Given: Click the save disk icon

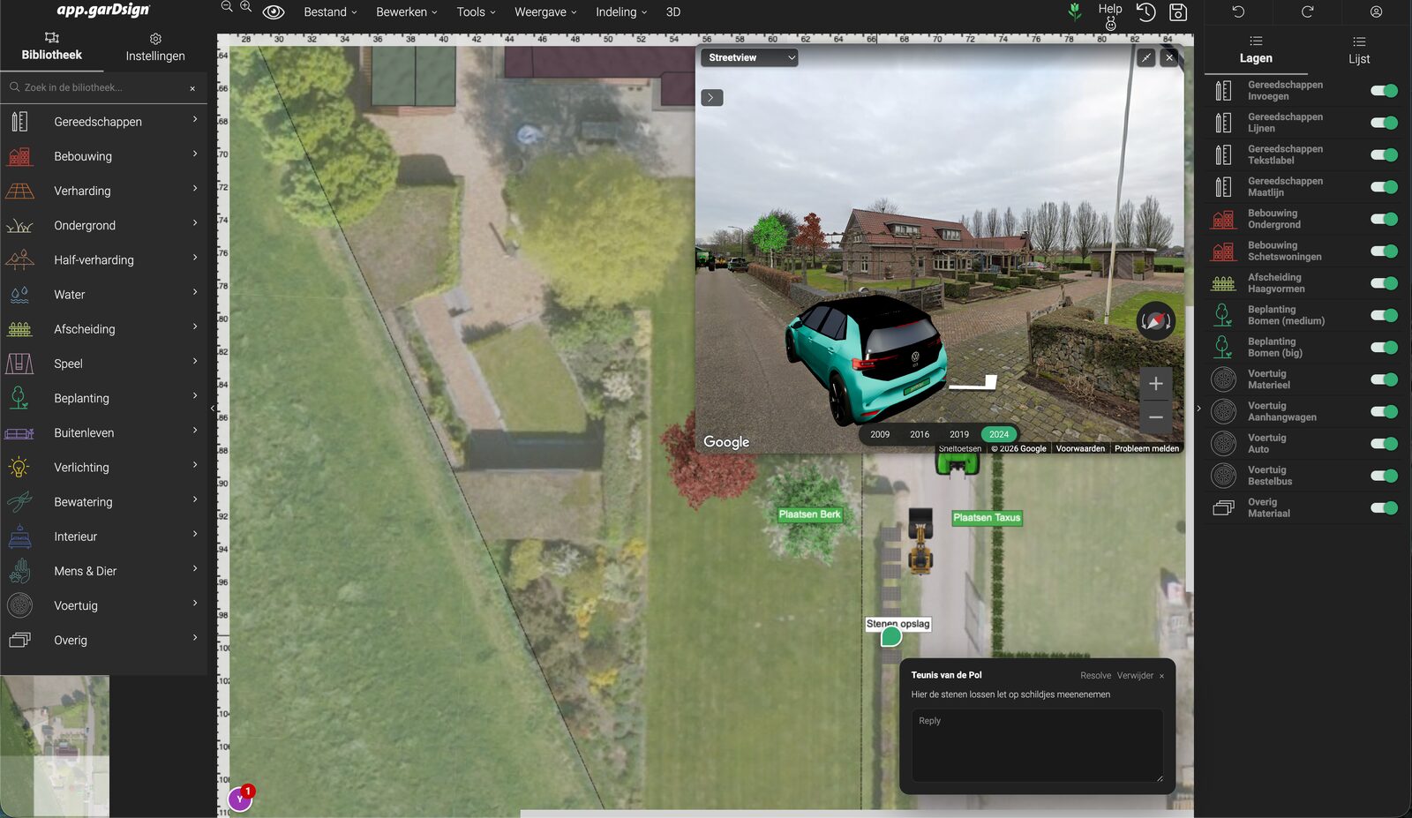Looking at the screenshot, I should 1178,12.
